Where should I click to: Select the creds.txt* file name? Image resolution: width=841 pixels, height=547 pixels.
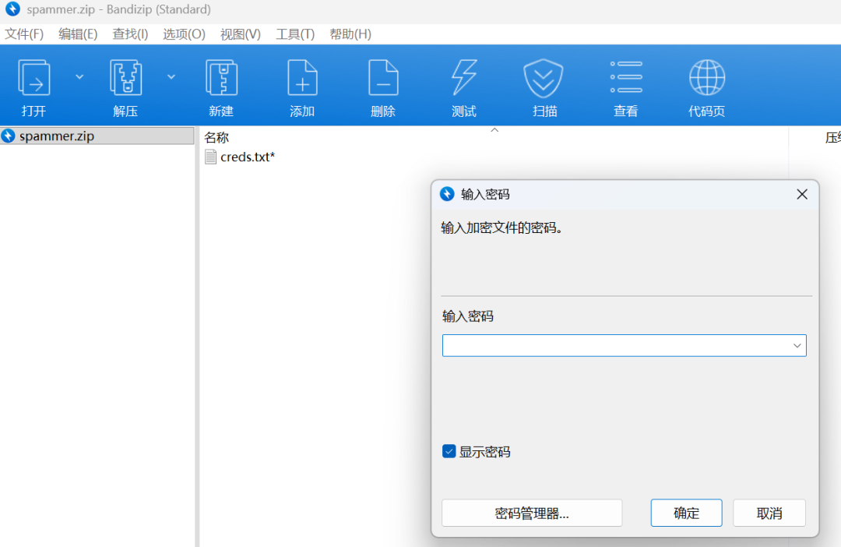point(248,157)
